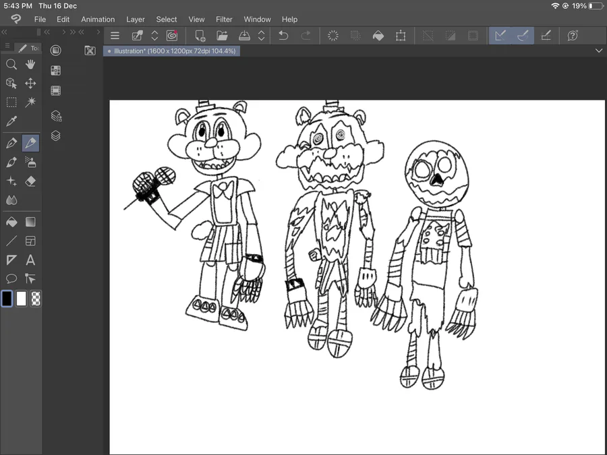
Task: Toggle Snap to Ruler
Action: (x=500, y=36)
